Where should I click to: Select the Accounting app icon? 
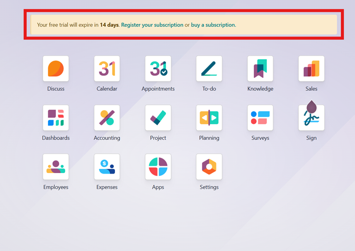[107, 118]
